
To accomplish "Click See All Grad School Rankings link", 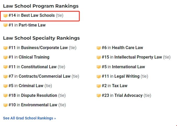I will point(29,118).
